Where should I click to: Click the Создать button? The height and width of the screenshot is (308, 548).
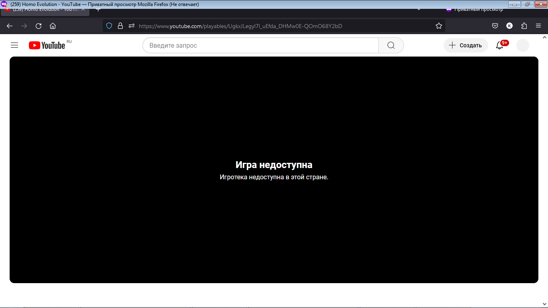pyautogui.click(x=466, y=45)
